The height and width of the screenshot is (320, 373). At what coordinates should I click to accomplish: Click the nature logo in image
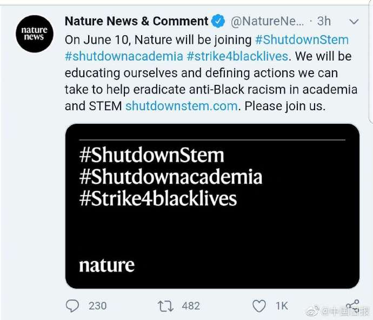click(106, 265)
